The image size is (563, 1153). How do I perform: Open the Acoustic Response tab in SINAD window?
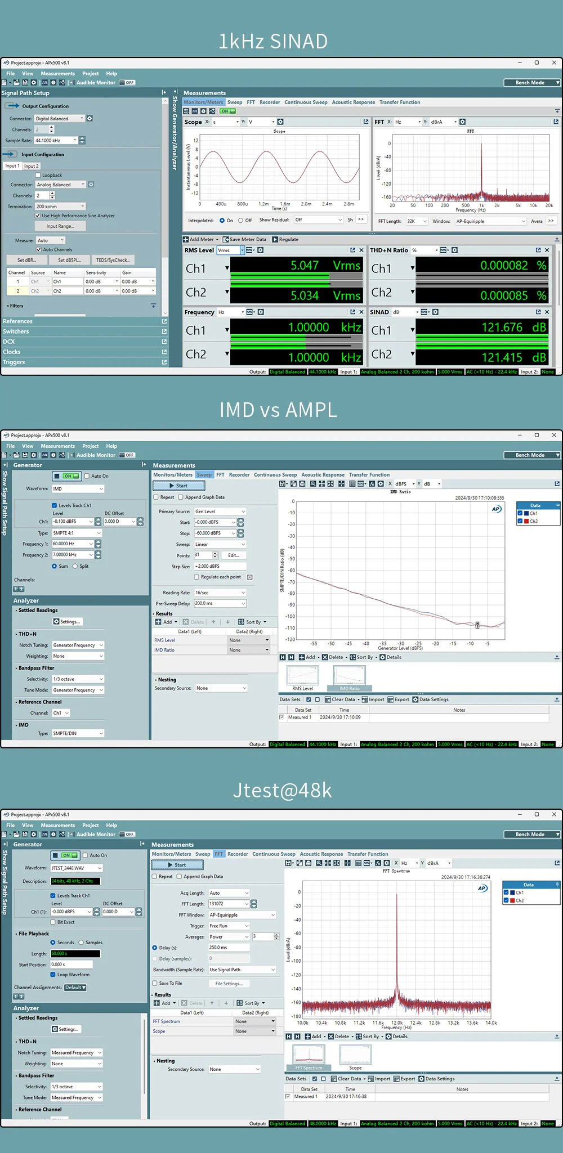(x=353, y=102)
